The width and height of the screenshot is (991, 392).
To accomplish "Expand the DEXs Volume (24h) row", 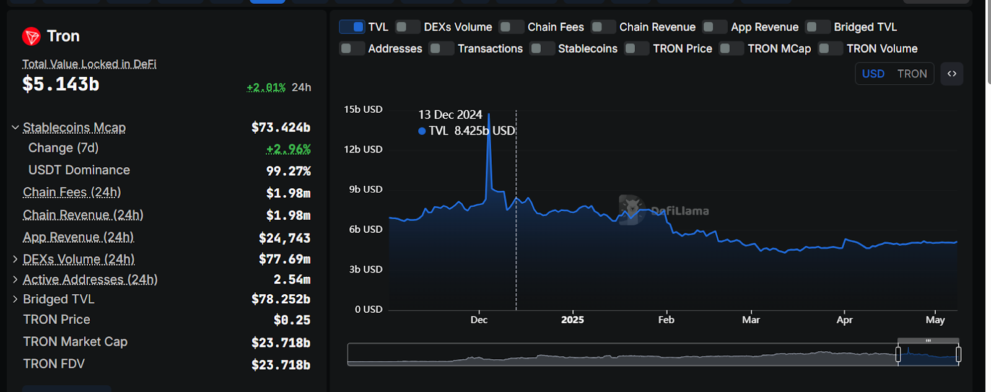I will point(15,259).
